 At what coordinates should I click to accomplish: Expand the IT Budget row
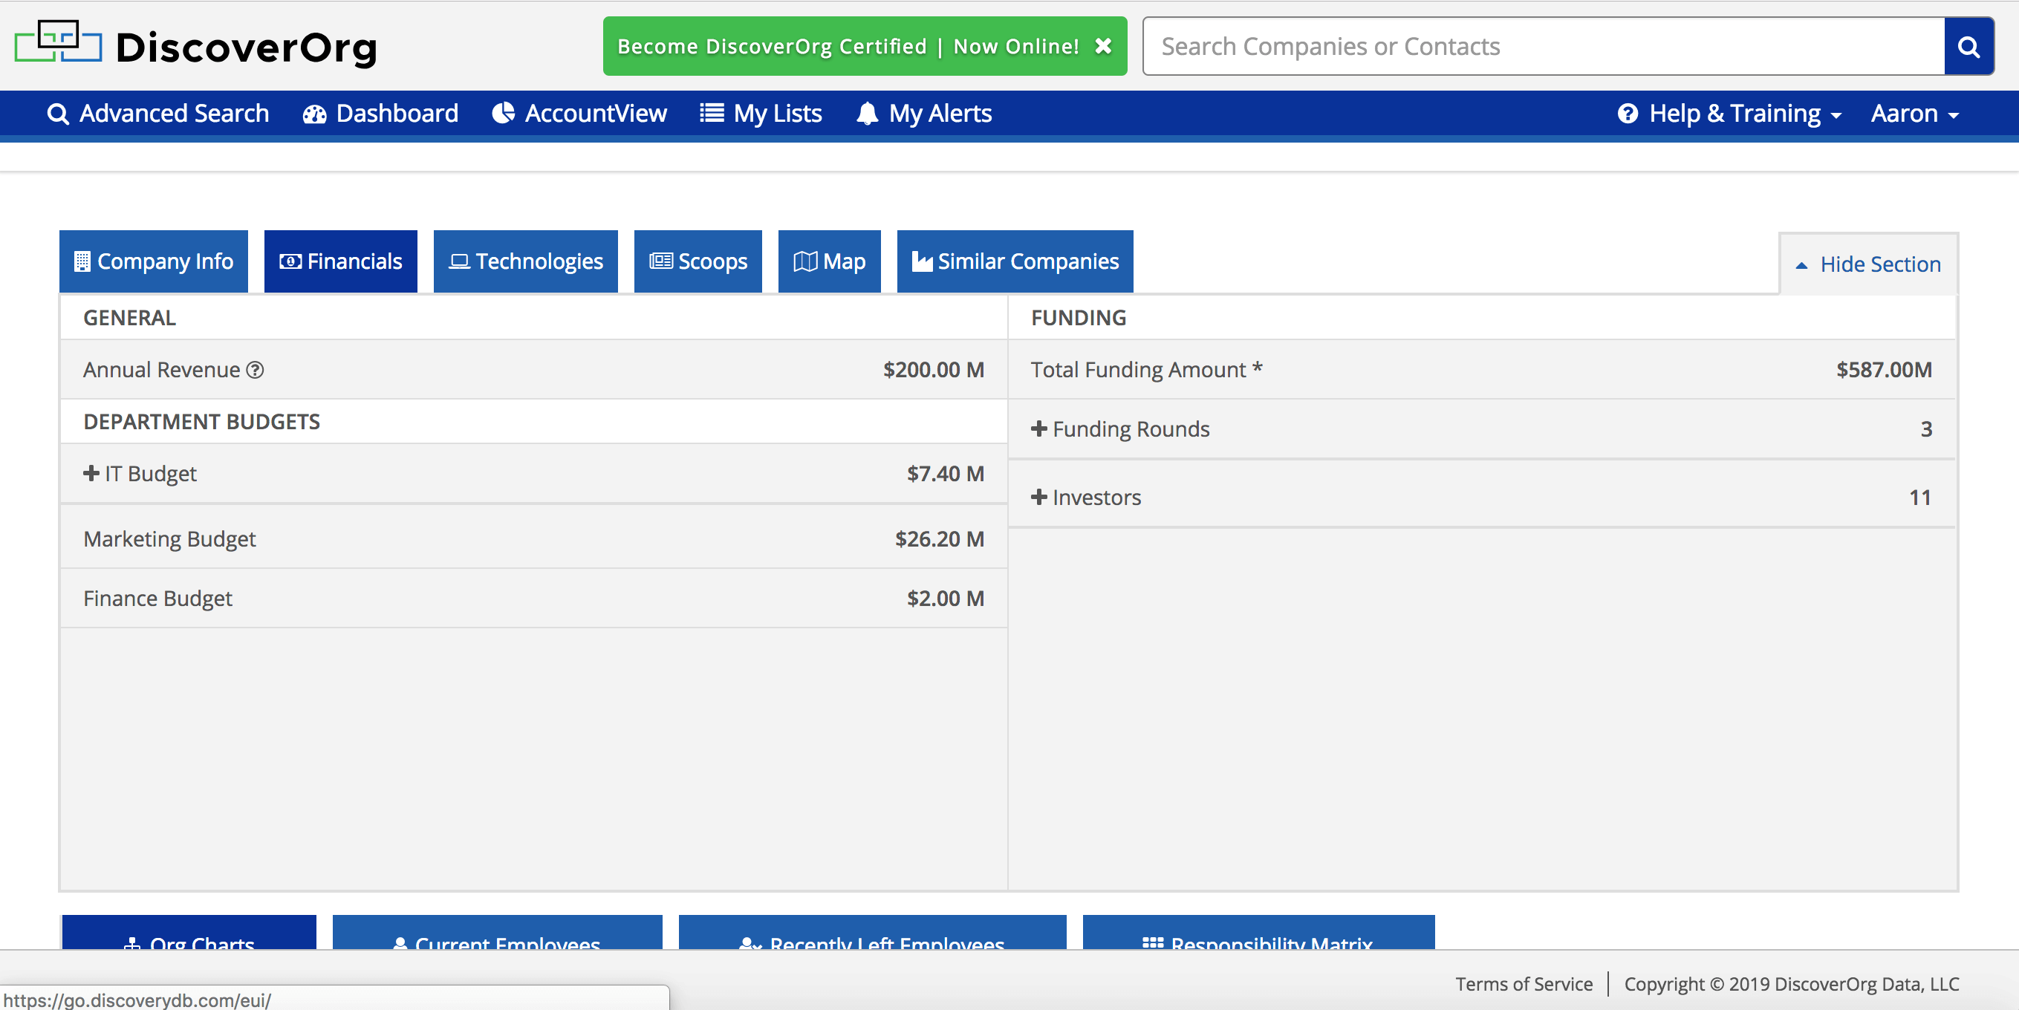pyautogui.click(x=91, y=473)
